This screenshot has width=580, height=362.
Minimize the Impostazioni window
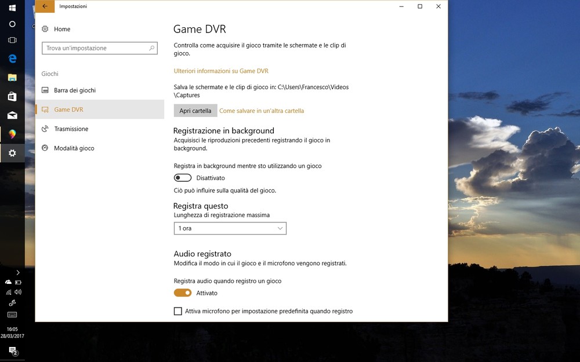(x=401, y=6)
